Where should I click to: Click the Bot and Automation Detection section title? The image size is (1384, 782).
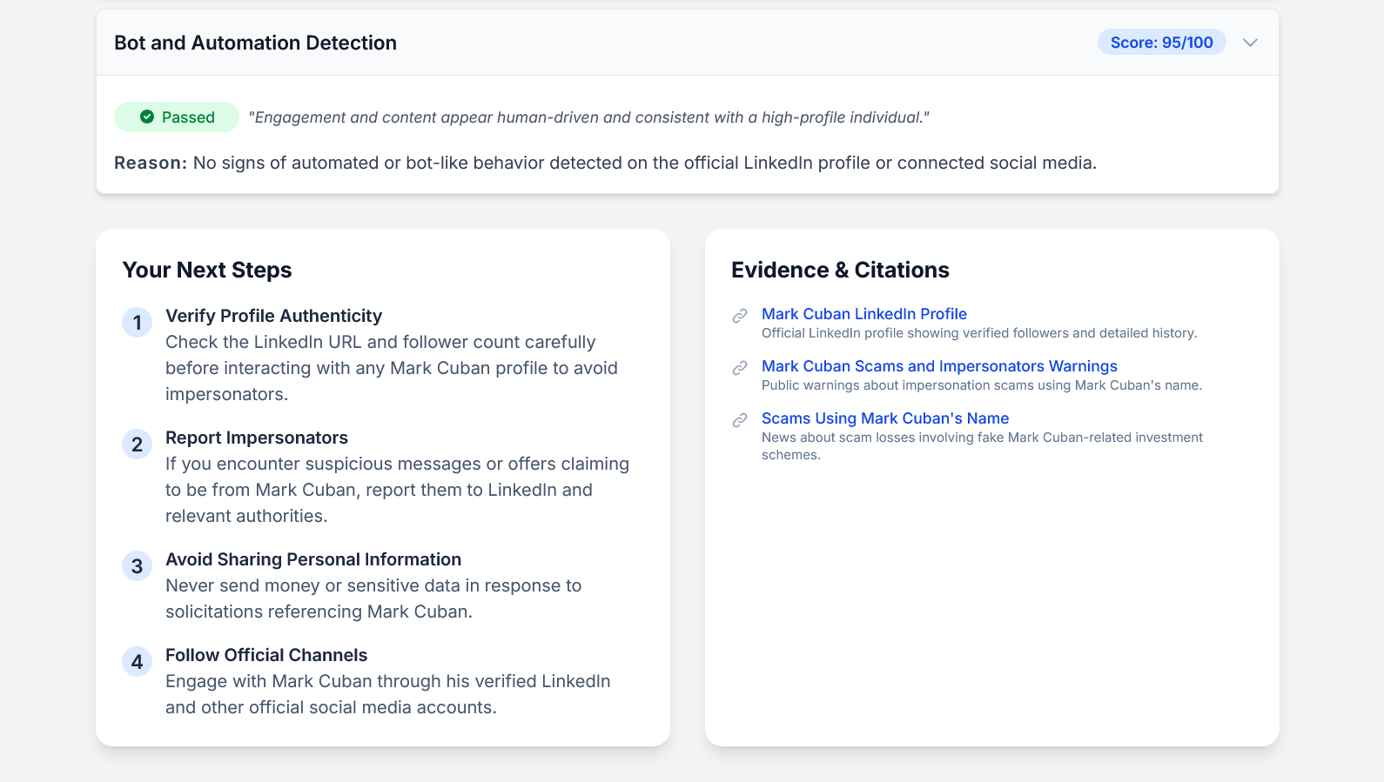click(255, 43)
